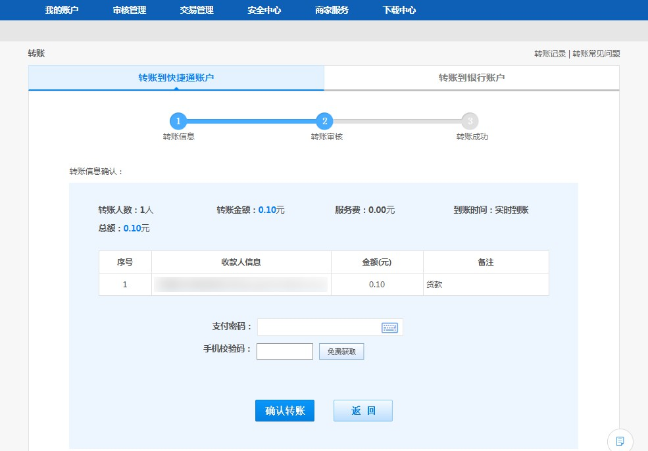This screenshot has height=451, width=648.
Task: Select 商家服务 in the top navigation
Action: click(x=332, y=10)
